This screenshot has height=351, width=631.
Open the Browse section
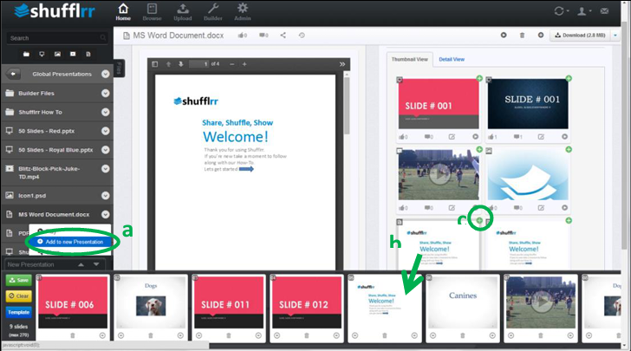click(153, 12)
